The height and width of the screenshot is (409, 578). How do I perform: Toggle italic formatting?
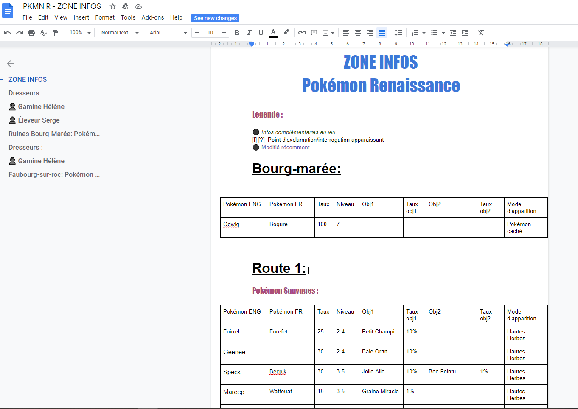249,33
